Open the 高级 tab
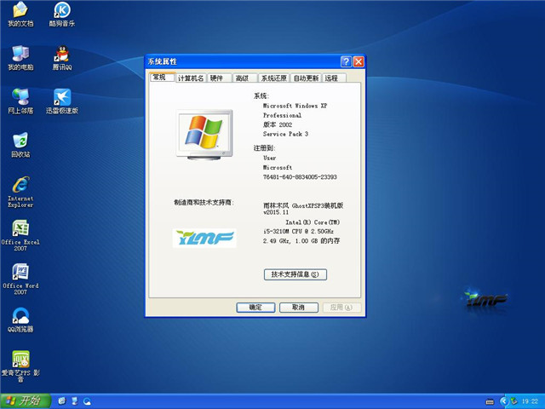This screenshot has height=409, width=545. click(244, 78)
